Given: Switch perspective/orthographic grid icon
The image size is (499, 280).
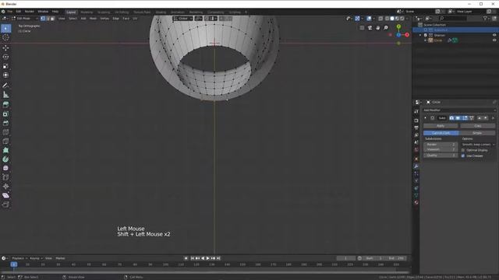Looking at the screenshot, I should (x=362, y=28).
